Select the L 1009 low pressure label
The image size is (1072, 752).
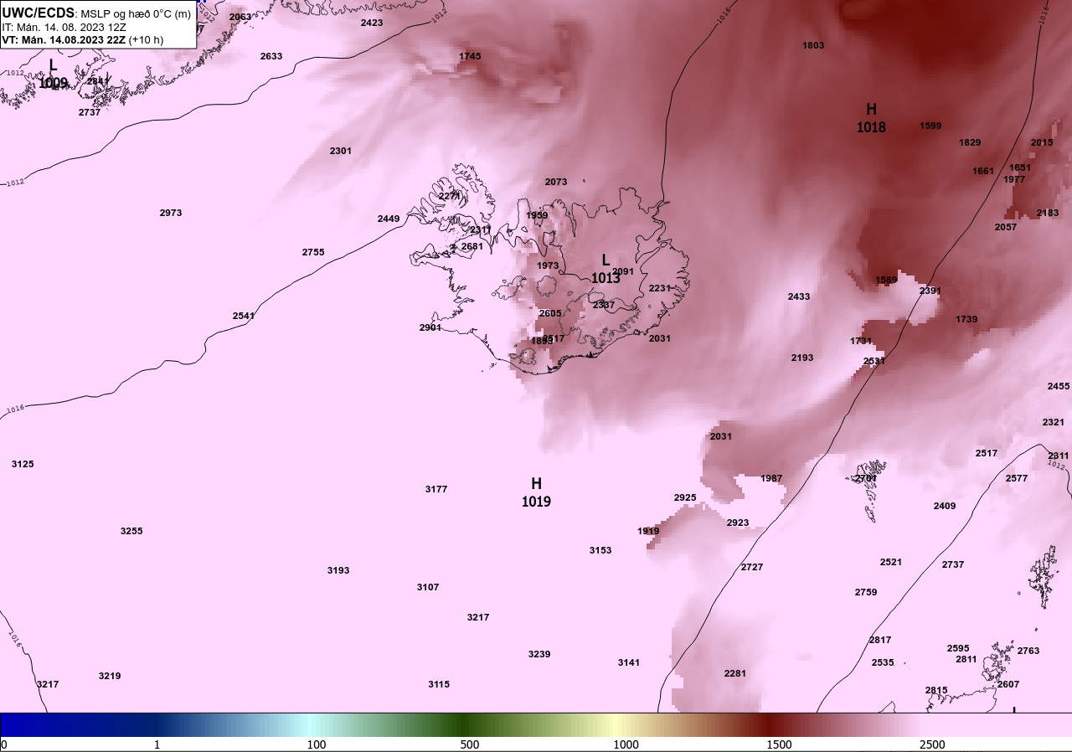click(53, 74)
